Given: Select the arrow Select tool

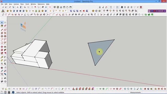Looking at the screenshot, I should point(2,23).
